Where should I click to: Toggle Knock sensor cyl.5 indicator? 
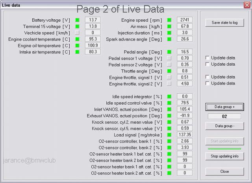[x=169, y=128]
